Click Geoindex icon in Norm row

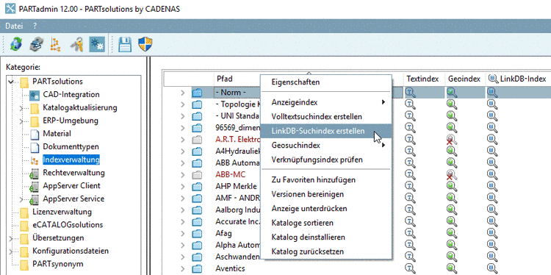452,93
